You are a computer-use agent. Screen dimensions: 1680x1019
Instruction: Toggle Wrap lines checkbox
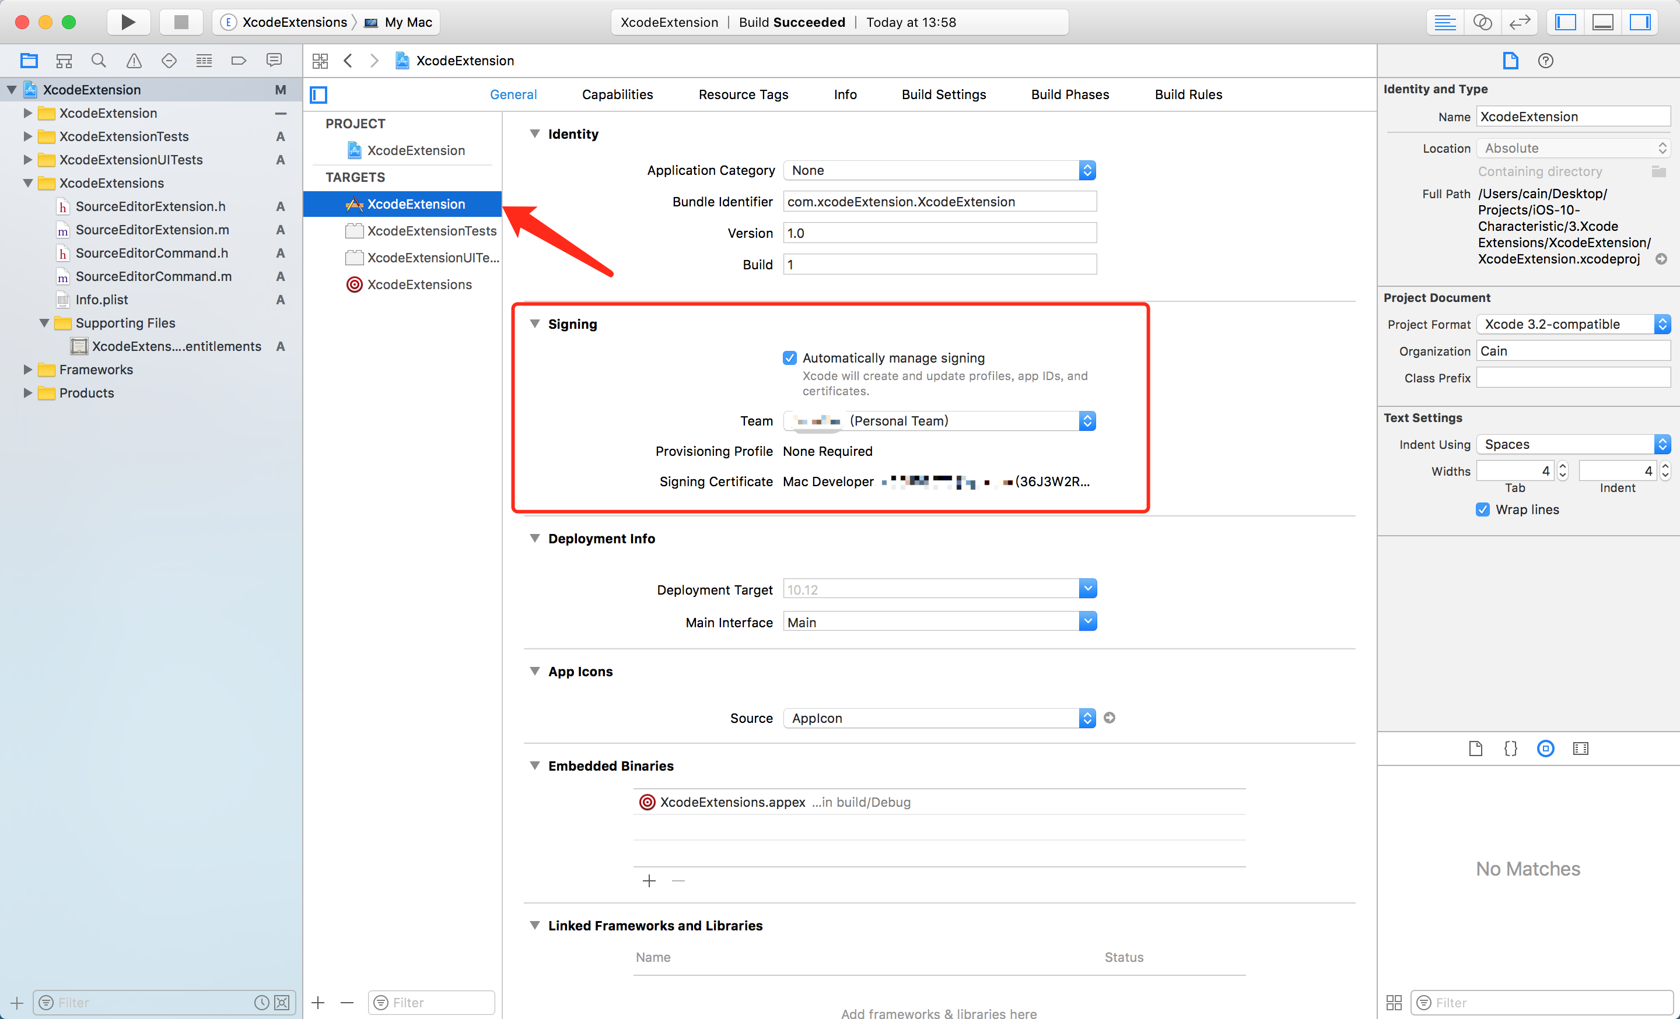1482,509
